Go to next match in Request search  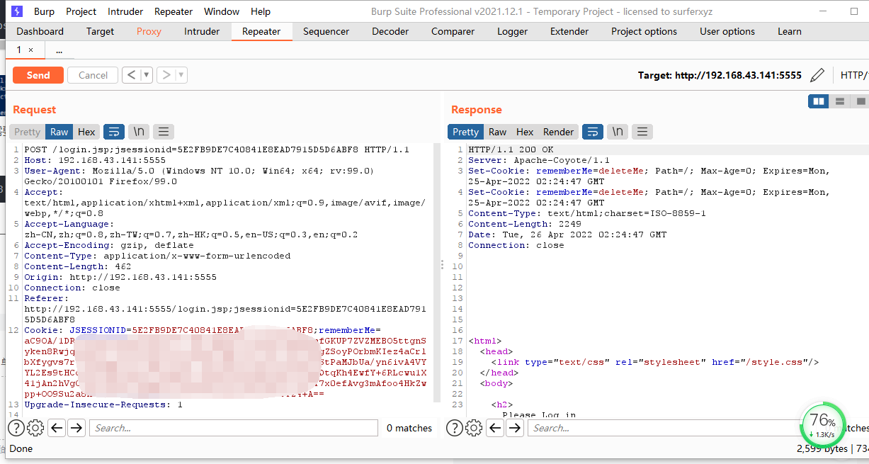(76, 428)
